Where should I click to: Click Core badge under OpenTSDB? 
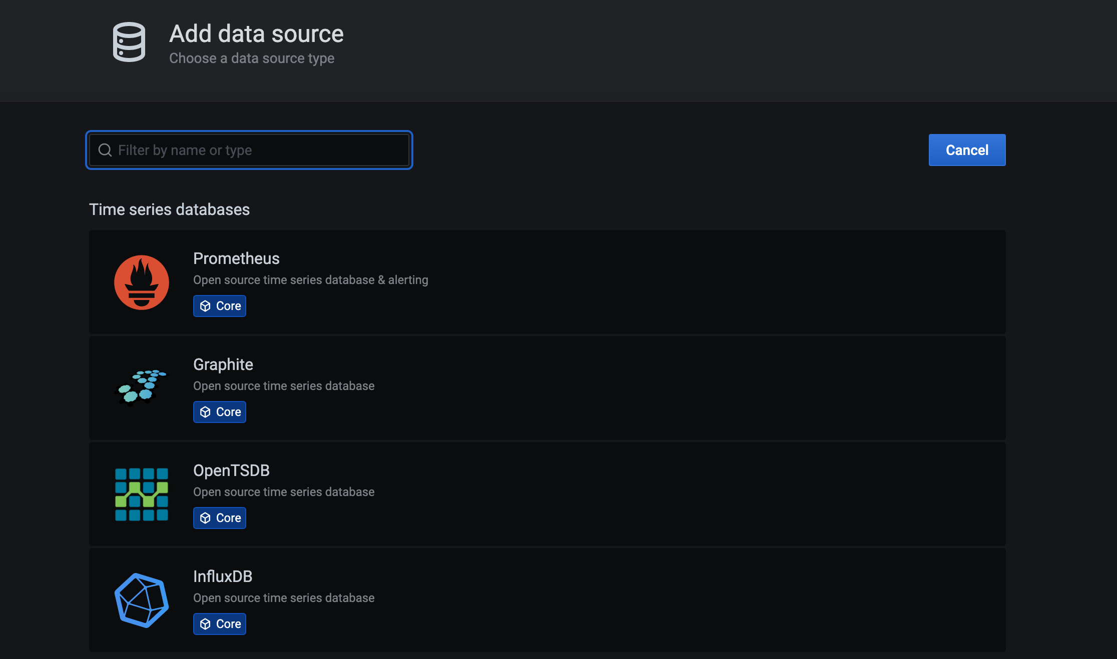coord(220,518)
